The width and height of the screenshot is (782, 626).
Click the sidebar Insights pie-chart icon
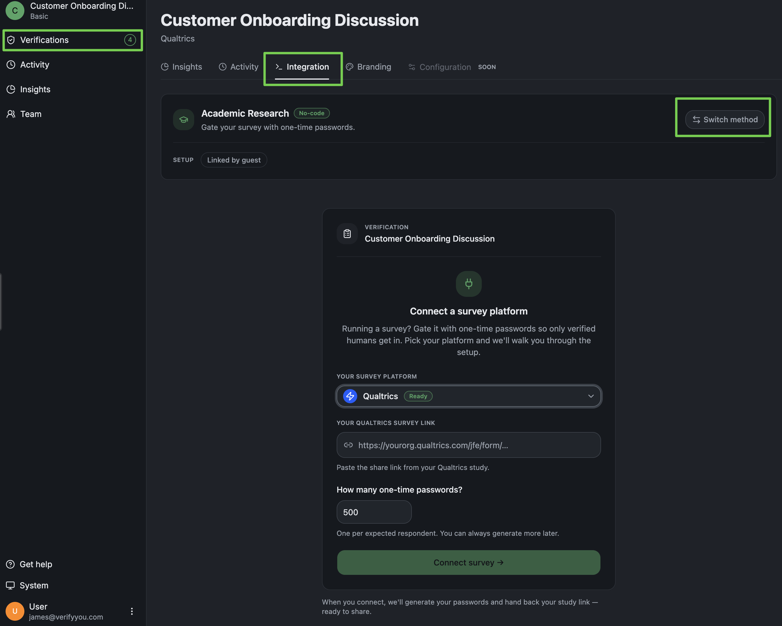11,89
